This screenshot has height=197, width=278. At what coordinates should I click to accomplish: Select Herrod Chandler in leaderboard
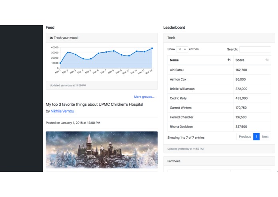coord(182,117)
